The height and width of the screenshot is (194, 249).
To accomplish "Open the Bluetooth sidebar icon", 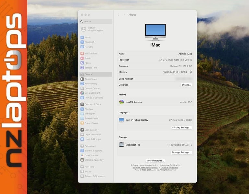I will pyautogui.click(x=82, y=42).
